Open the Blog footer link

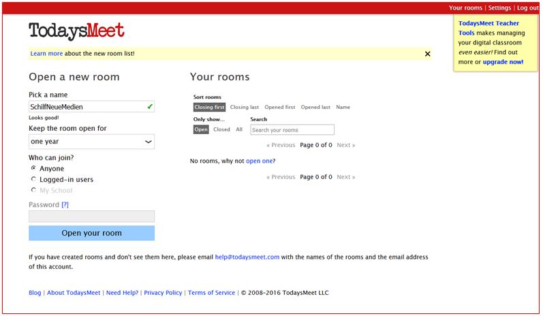35,293
